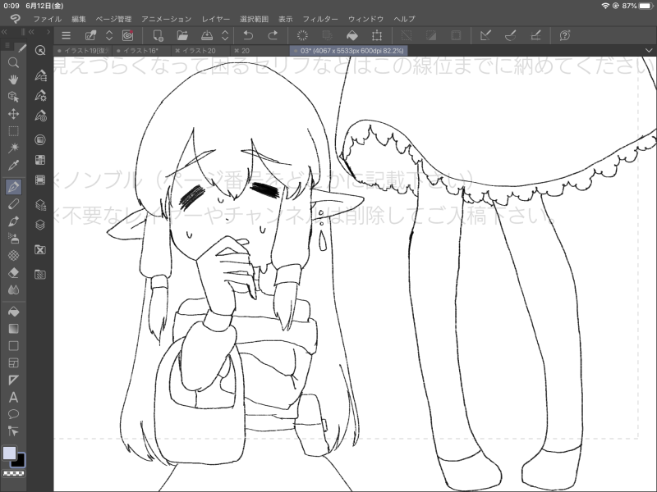The width and height of the screenshot is (657, 492).
Task: Select the Auto select magic wand
Action: [x=13, y=148]
